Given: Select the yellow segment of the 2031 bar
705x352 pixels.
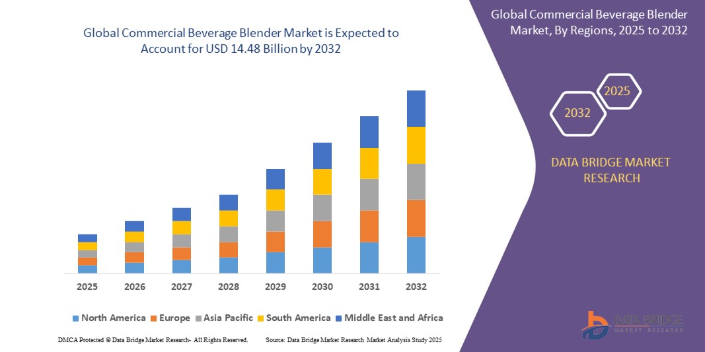Looking at the screenshot, I should (x=369, y=163).
